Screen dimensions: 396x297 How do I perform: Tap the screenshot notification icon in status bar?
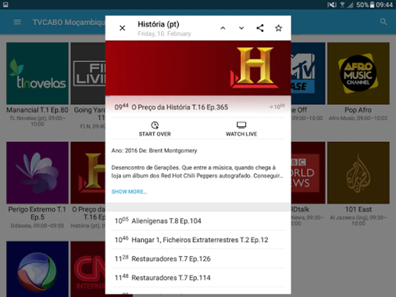(5, 5)
